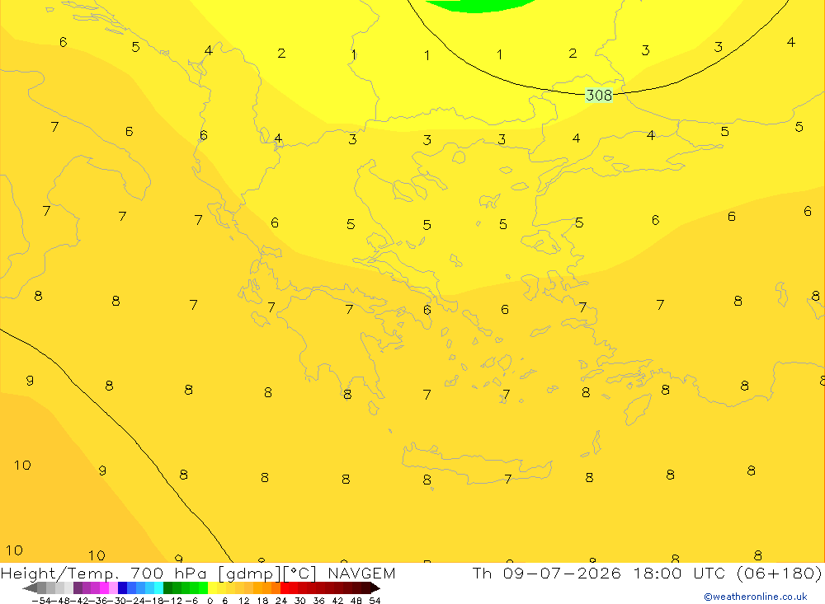Click the legend scale value 36
The width and height of the screenshot is (825, 604).
click(318, 601)
